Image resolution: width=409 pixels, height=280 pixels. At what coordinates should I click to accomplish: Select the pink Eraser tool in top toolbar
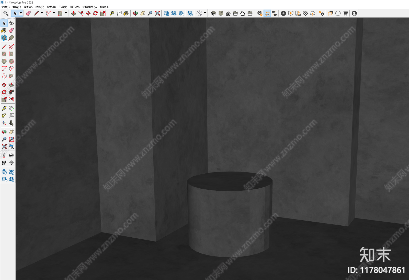point(28,13)
